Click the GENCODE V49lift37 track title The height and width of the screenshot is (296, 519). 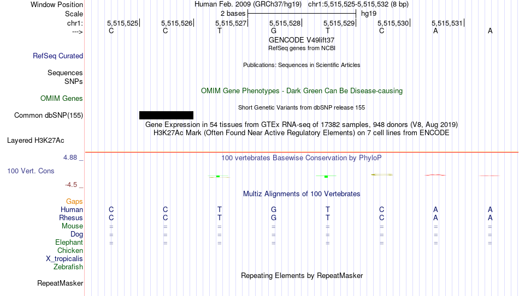coord(302,40)
